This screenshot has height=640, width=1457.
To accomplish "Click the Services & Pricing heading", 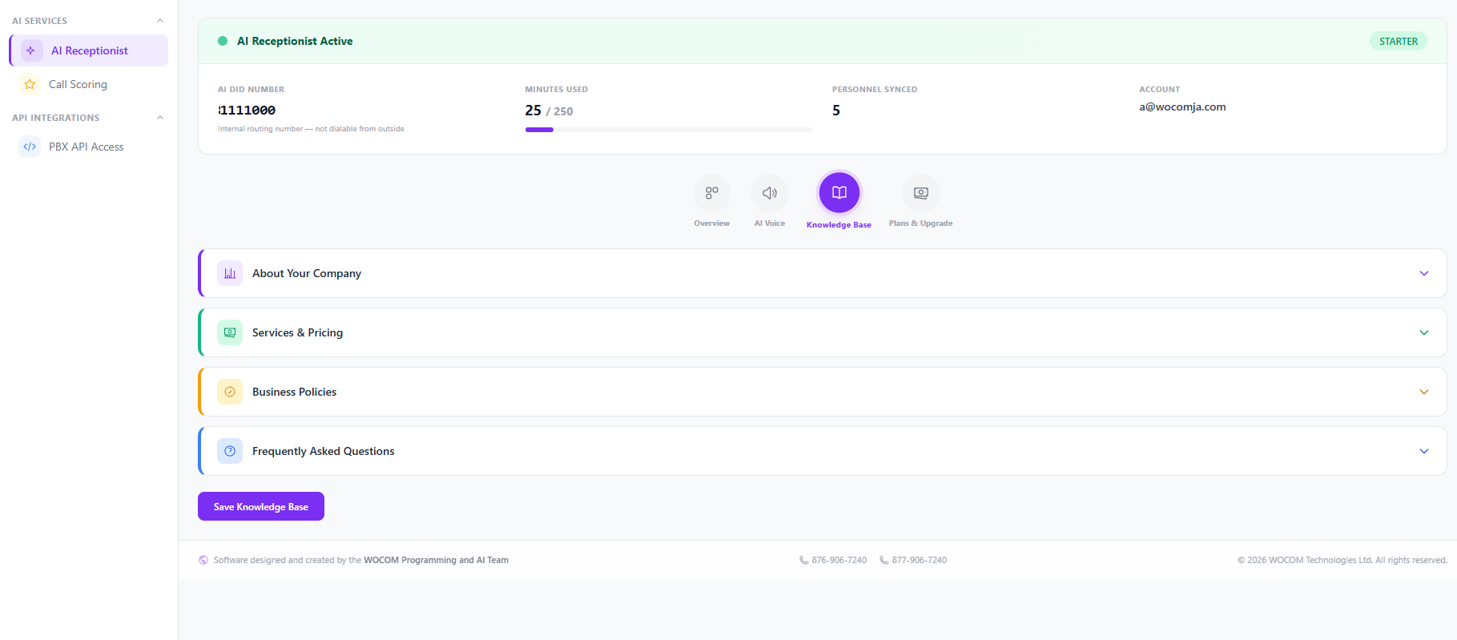I will coord(297,332).
